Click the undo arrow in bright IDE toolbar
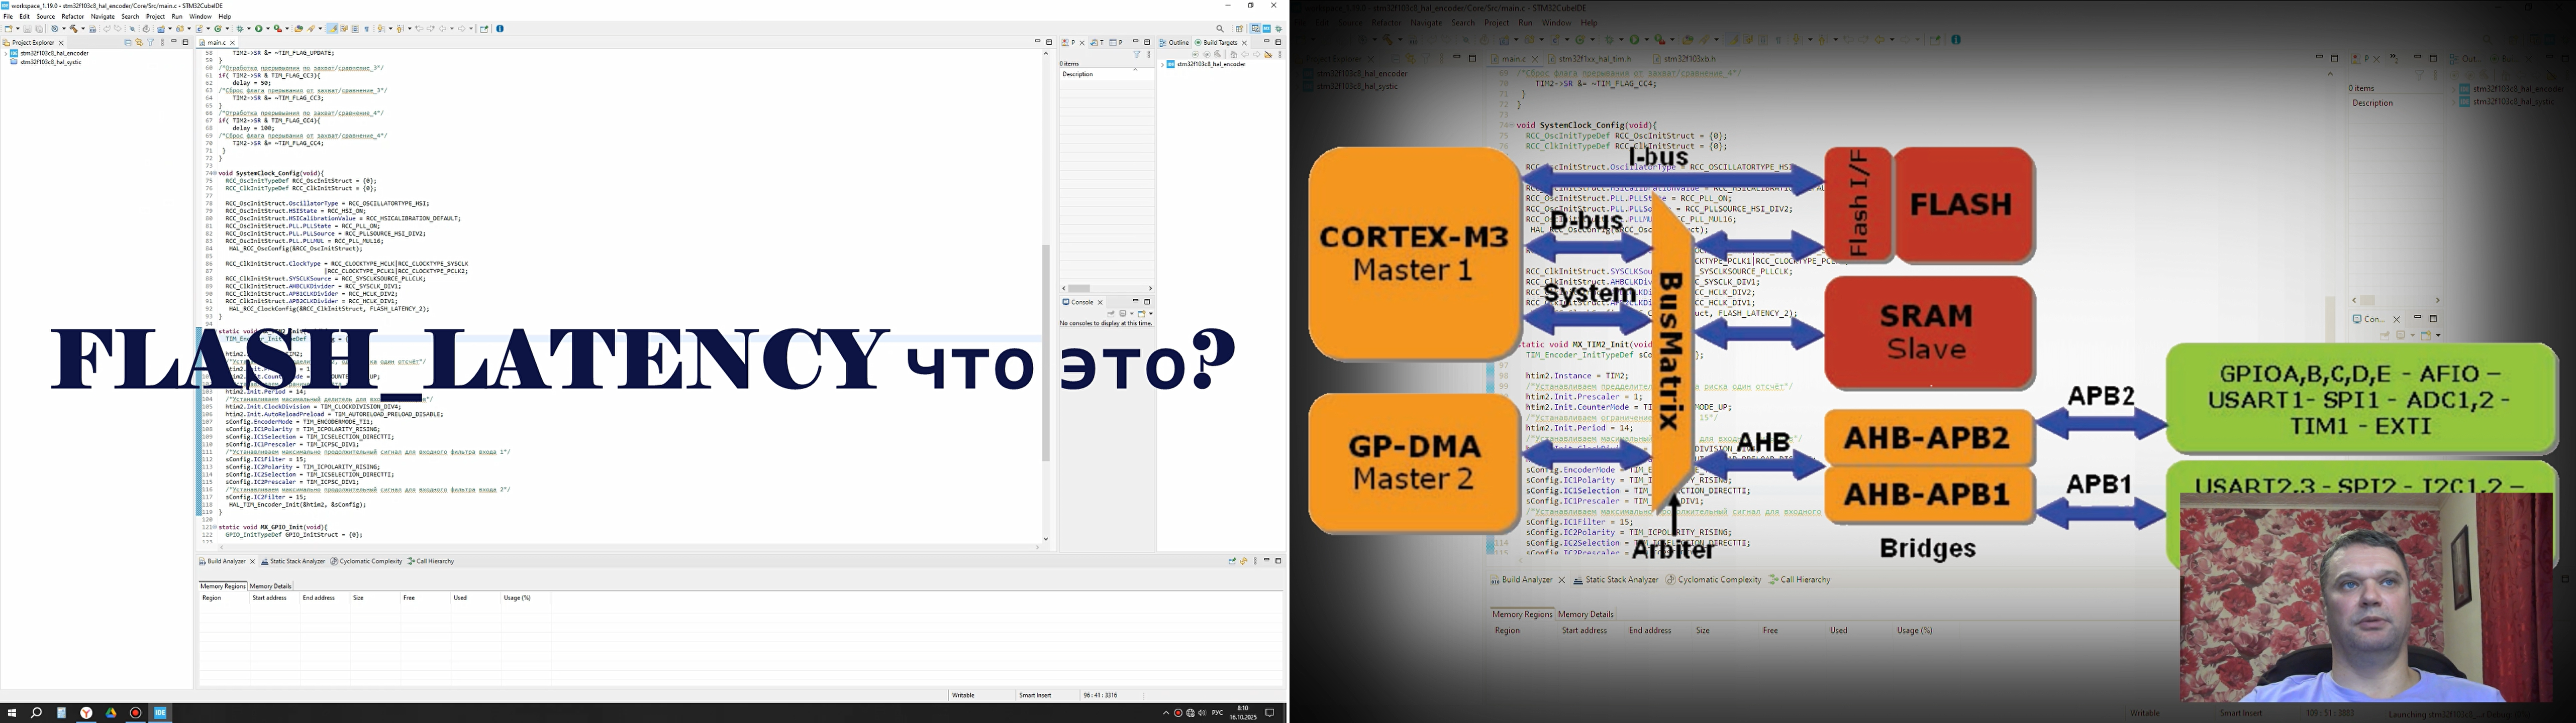Screen dimensions: 2576x723 point(106,29)
